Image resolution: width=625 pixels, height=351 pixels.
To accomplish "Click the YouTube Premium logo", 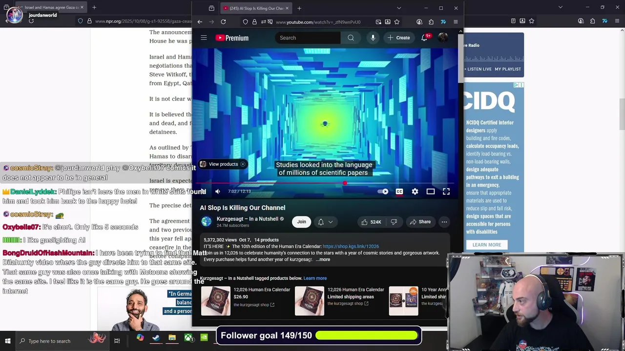I will coord(232,38).
